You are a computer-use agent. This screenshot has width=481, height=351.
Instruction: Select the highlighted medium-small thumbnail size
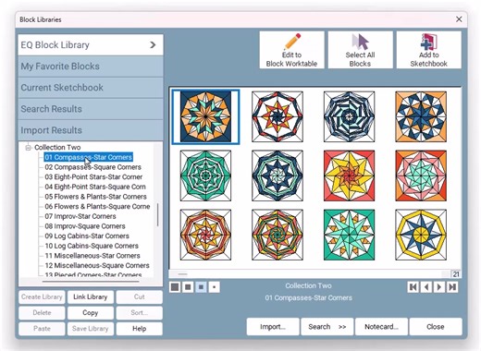tap(201, 287)
